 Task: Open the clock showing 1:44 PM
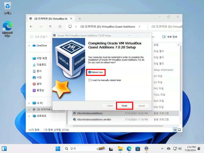tap(190, 148)
